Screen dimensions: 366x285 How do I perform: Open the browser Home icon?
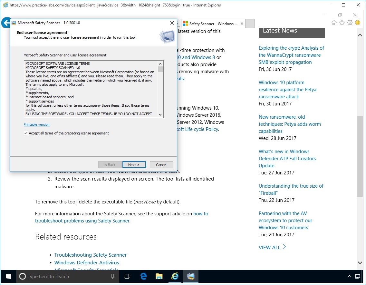pyautogui.click(x=334, y=23)
